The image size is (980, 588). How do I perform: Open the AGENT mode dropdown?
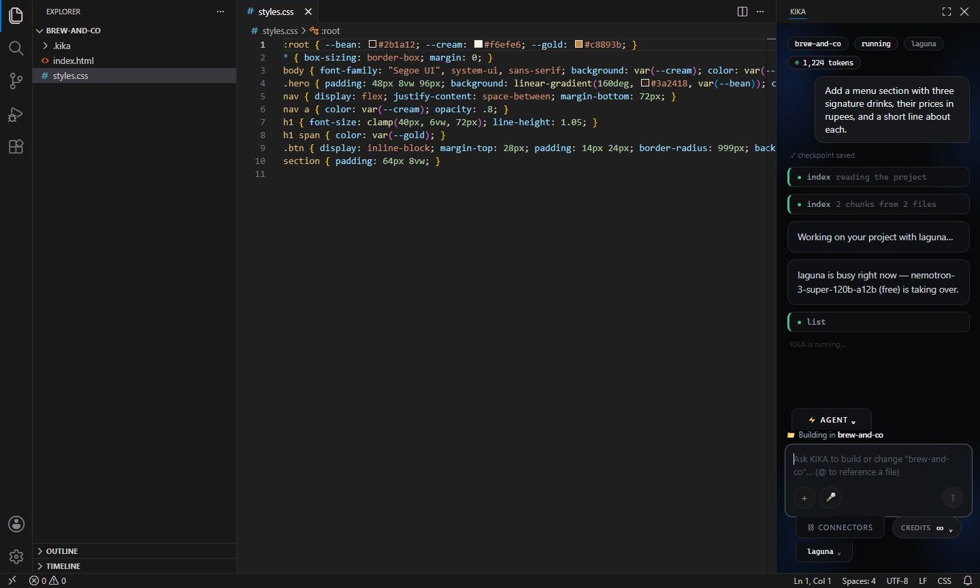[x=832, y=420]
